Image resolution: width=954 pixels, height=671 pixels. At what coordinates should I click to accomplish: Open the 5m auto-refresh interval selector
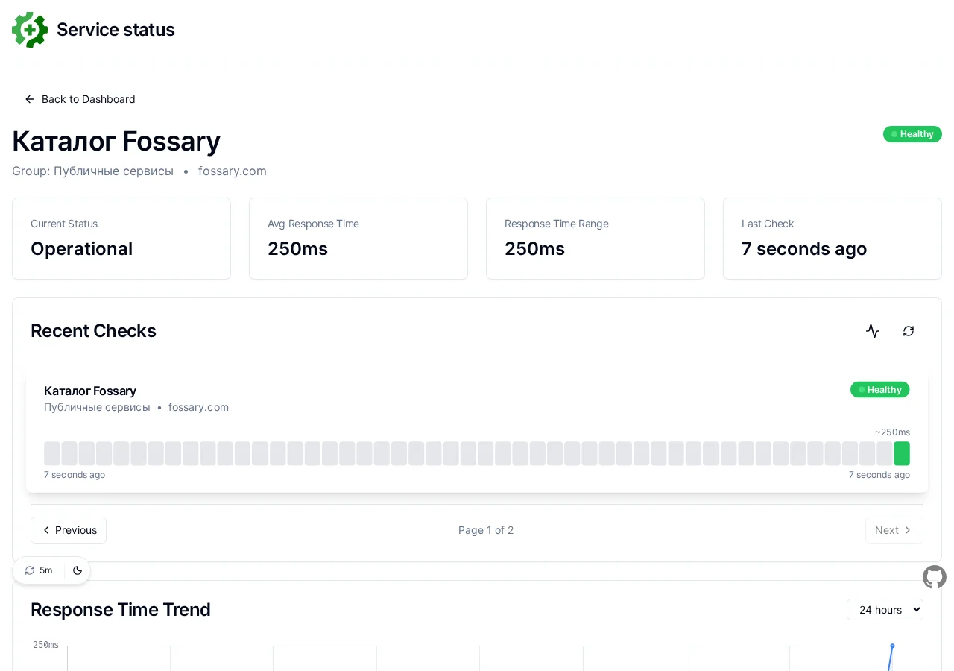click(x=39, y=570)
